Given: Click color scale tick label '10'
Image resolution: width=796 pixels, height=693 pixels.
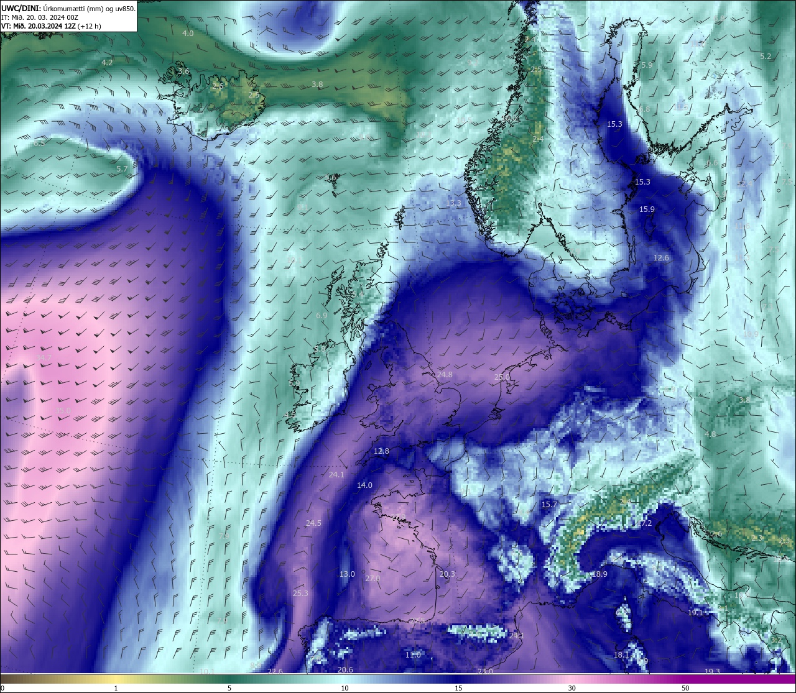Looking at the screenshot, I should coord(344,688).
